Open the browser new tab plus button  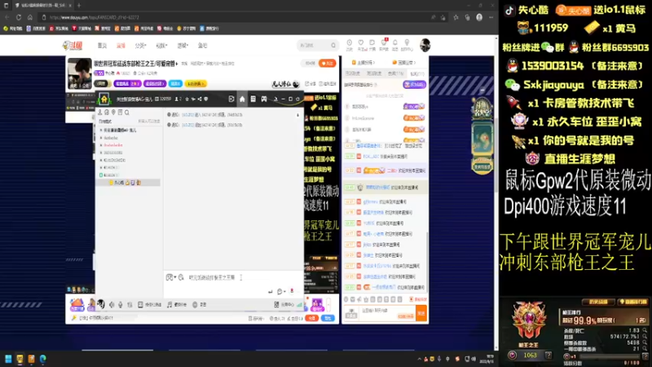[x=79, y=5]
